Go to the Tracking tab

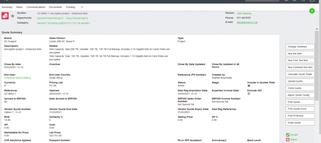70,7
